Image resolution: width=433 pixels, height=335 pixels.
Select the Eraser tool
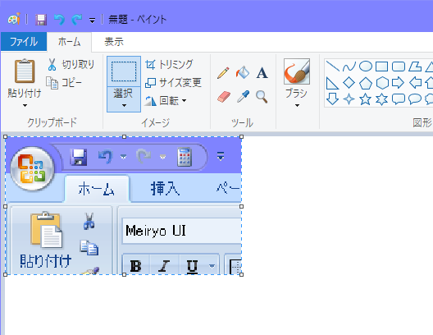point(224,97)
